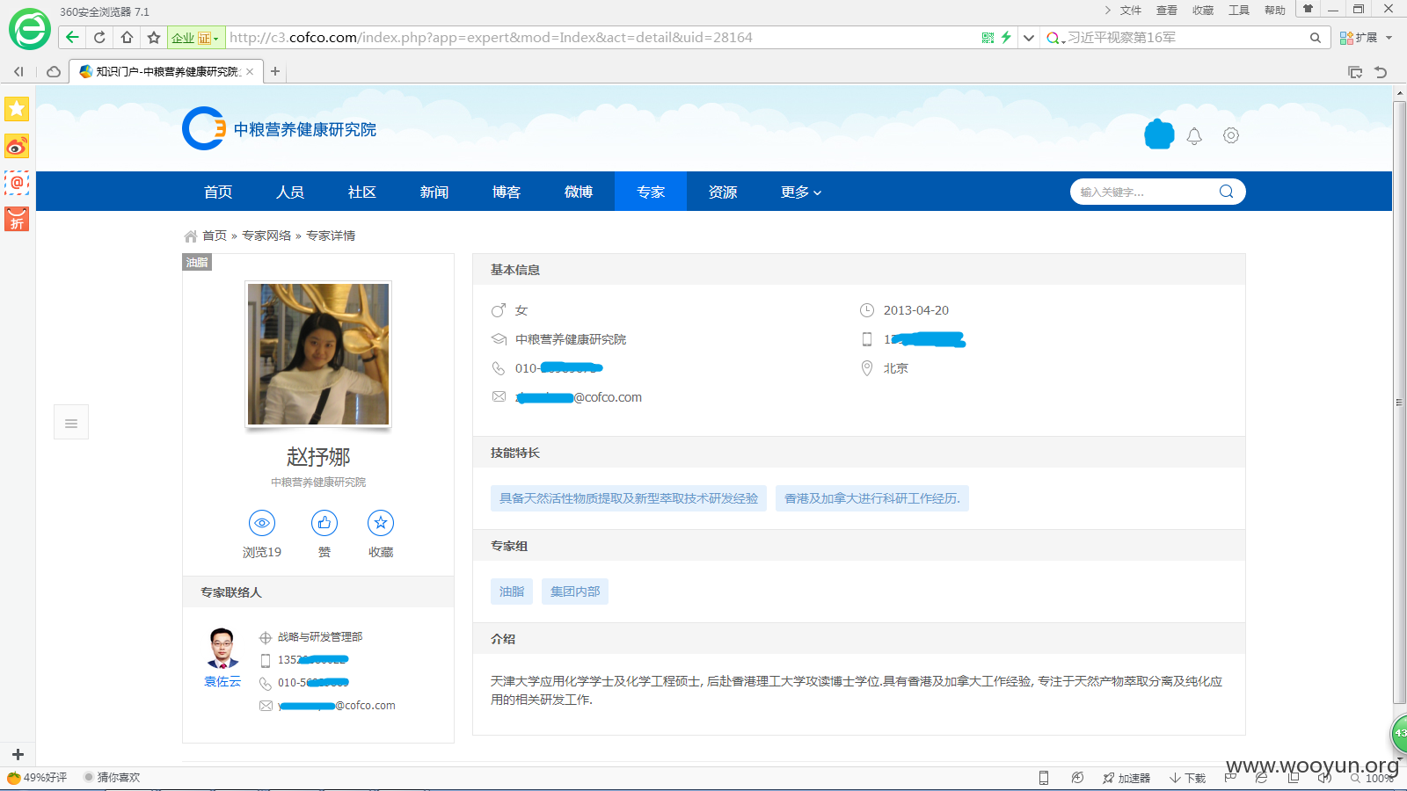
Task: Bookmark page with the star icon
Action: pyautogui.click(x=154, y=37)
